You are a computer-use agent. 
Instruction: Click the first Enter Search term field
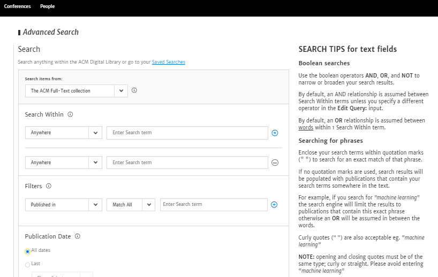coord(187,133)
